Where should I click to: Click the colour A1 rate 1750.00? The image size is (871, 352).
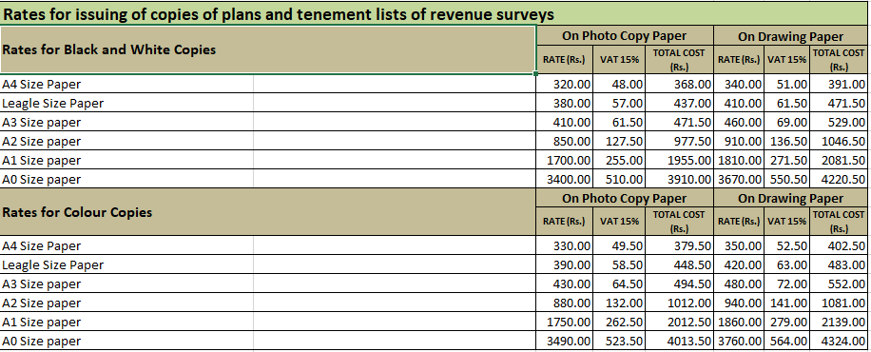click(x=565, y=322)
